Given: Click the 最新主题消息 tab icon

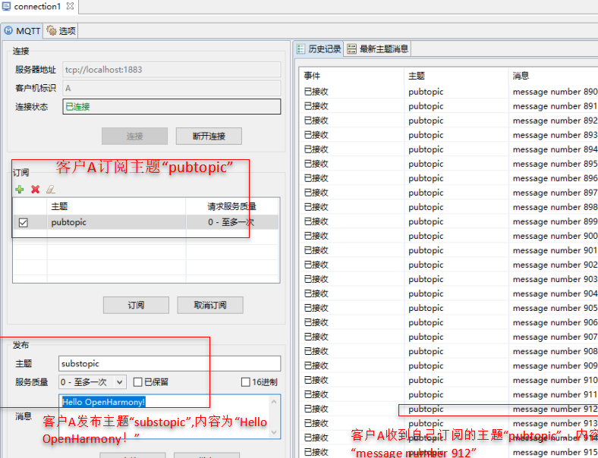Looking at the screenshot, I should [x=351, y=49].
